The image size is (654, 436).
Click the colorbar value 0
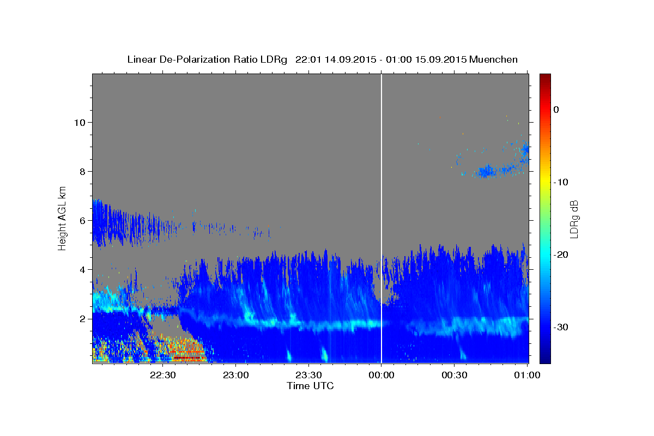pos(556,110)
